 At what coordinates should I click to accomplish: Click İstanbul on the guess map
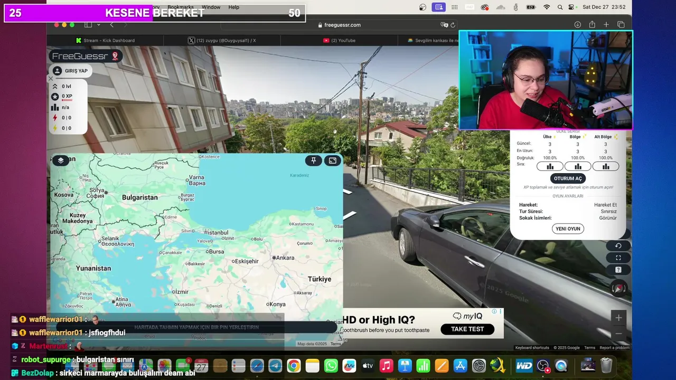[x=216, y=233]
